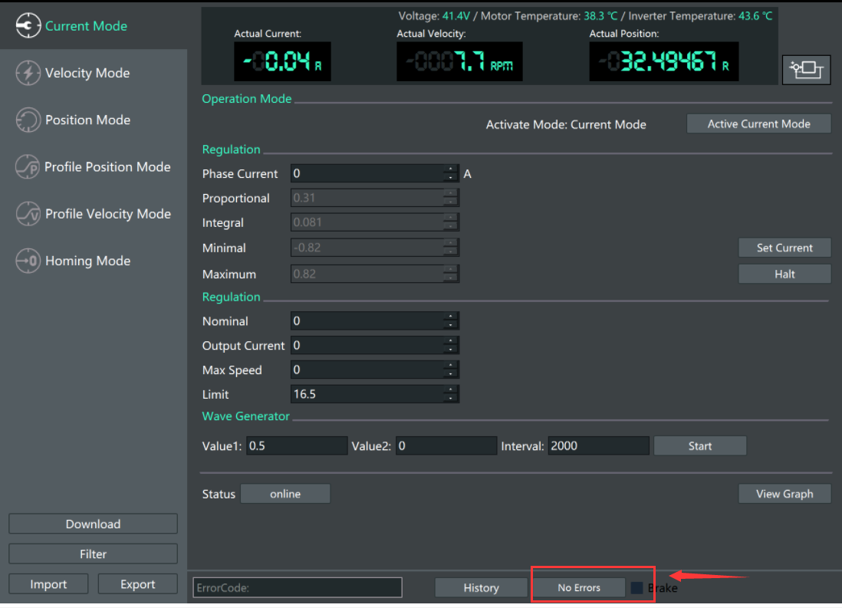Viewport: 842px width, 608px height.
Task: Click the Current Mode wrench icon
Action: click(x=28, y=26)
